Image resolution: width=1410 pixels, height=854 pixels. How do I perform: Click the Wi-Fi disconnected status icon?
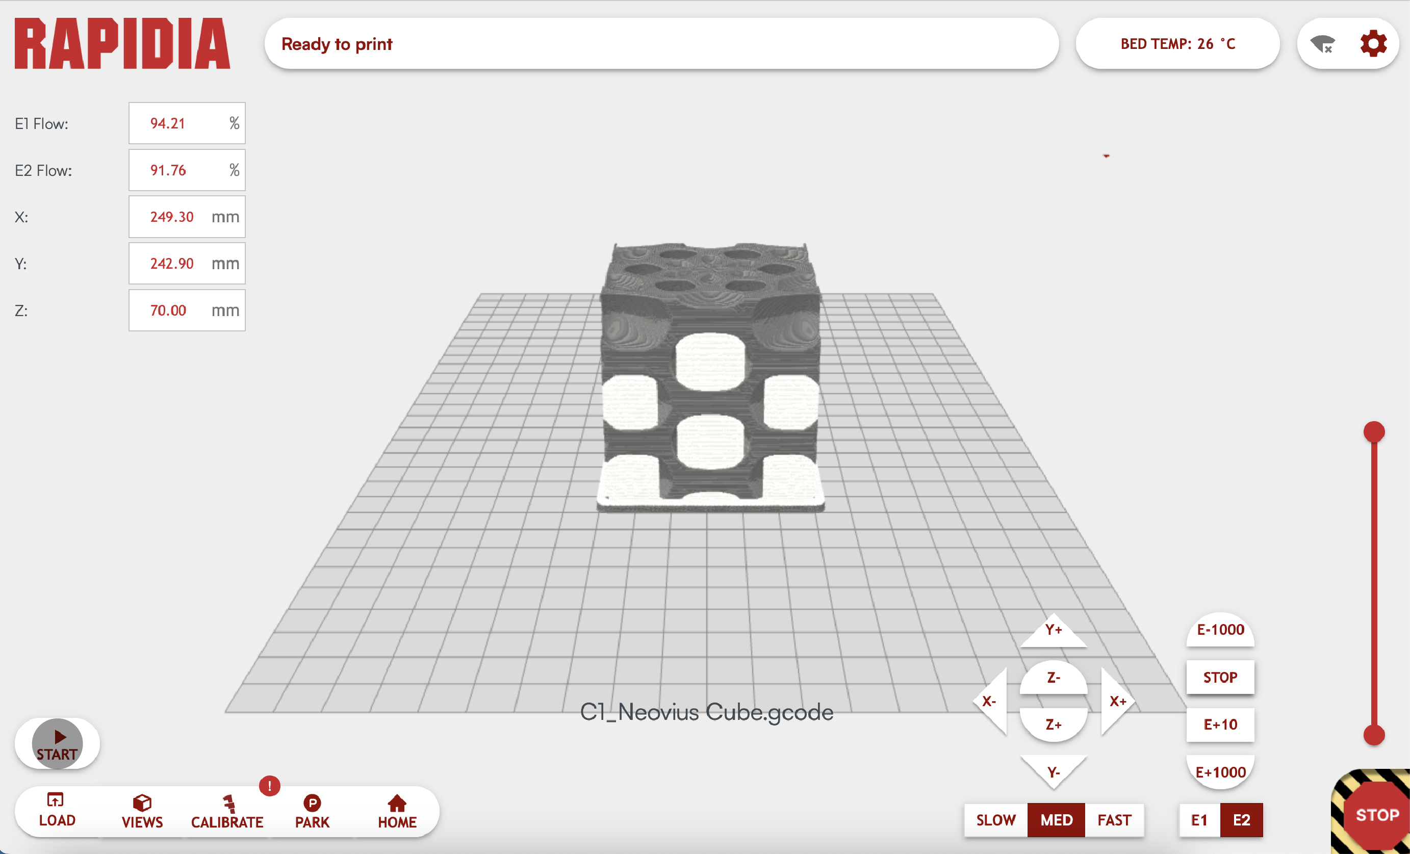(1322, 44)
